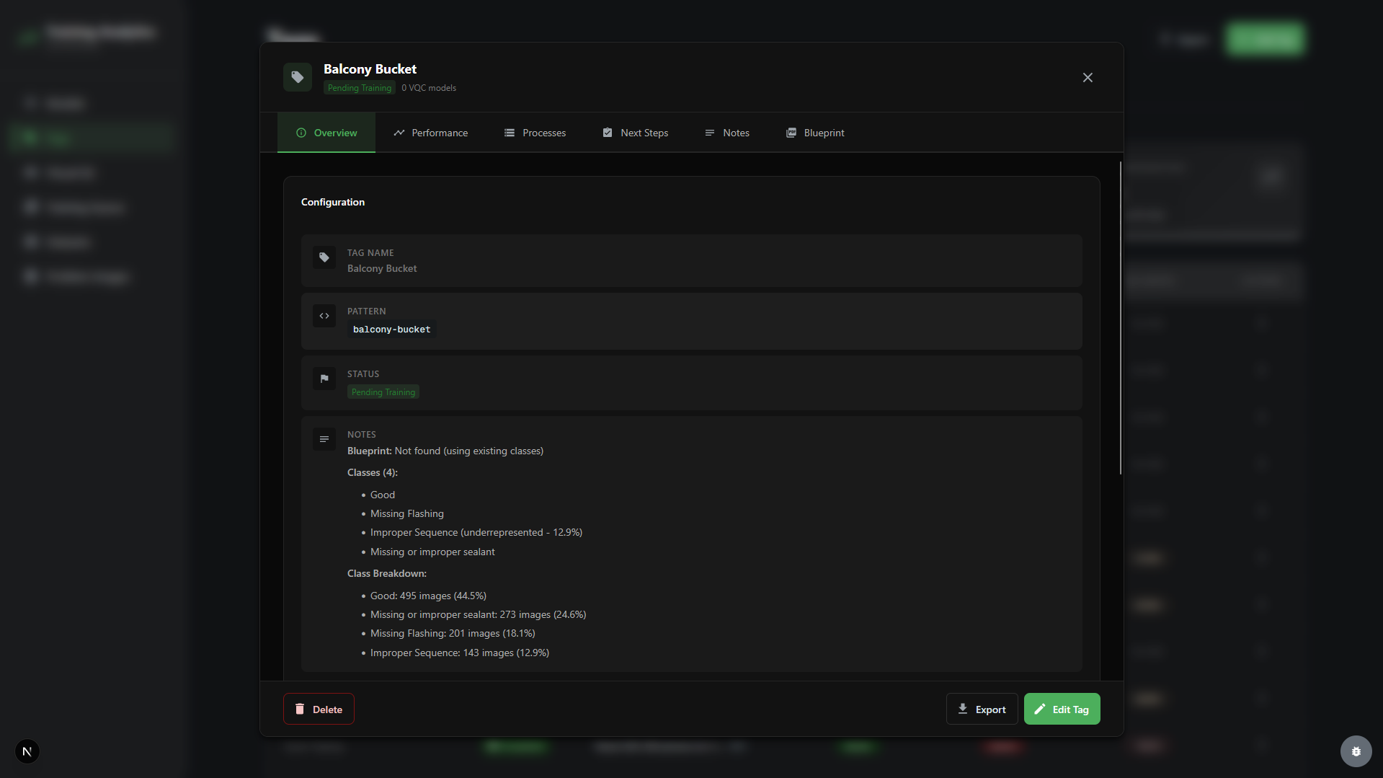Screen dimensions: 1383x778
Task: Click the 'Class Breakdown:' heading
Action: click(387, 573)
